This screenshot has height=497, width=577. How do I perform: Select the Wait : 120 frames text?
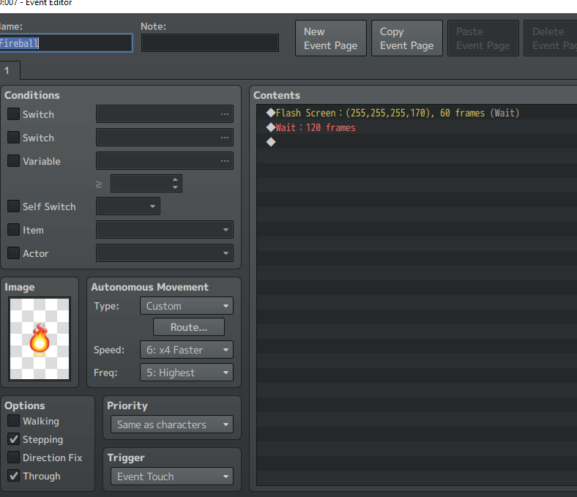coord(316,127)
